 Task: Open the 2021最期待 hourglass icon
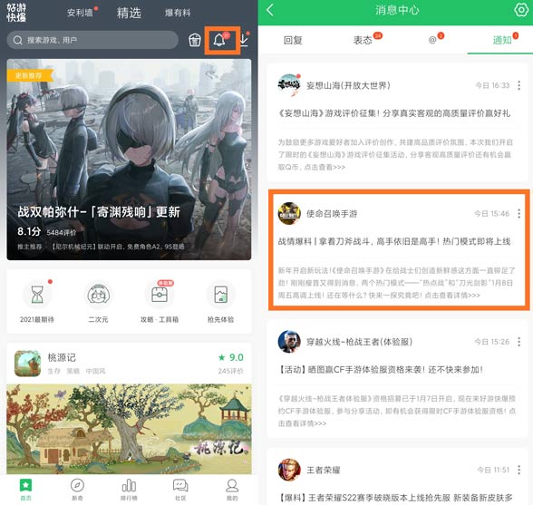click(x=37, y=294)
